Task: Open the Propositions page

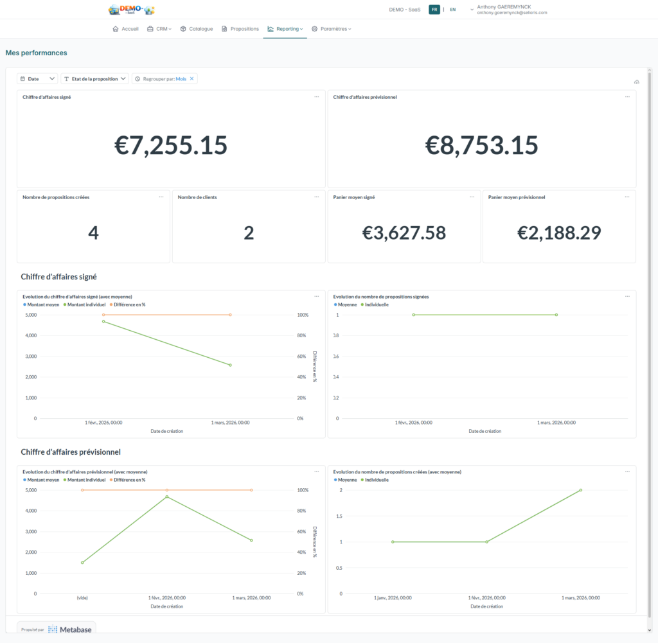Action: coord(240,29)
